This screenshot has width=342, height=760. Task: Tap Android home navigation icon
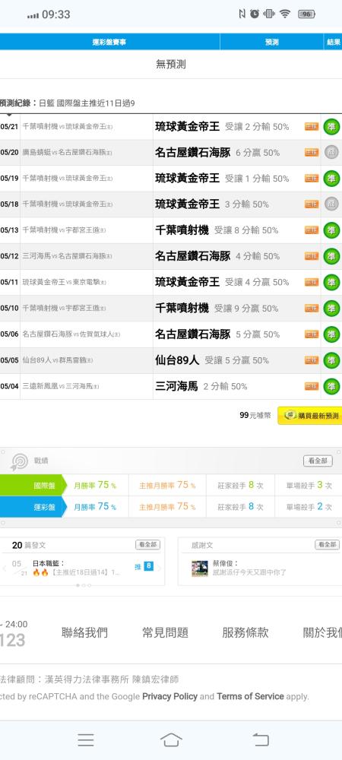pos(171,739)
